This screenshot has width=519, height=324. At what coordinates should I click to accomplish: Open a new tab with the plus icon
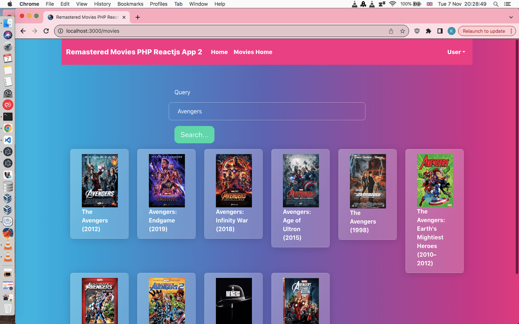(x=138, y=17)
